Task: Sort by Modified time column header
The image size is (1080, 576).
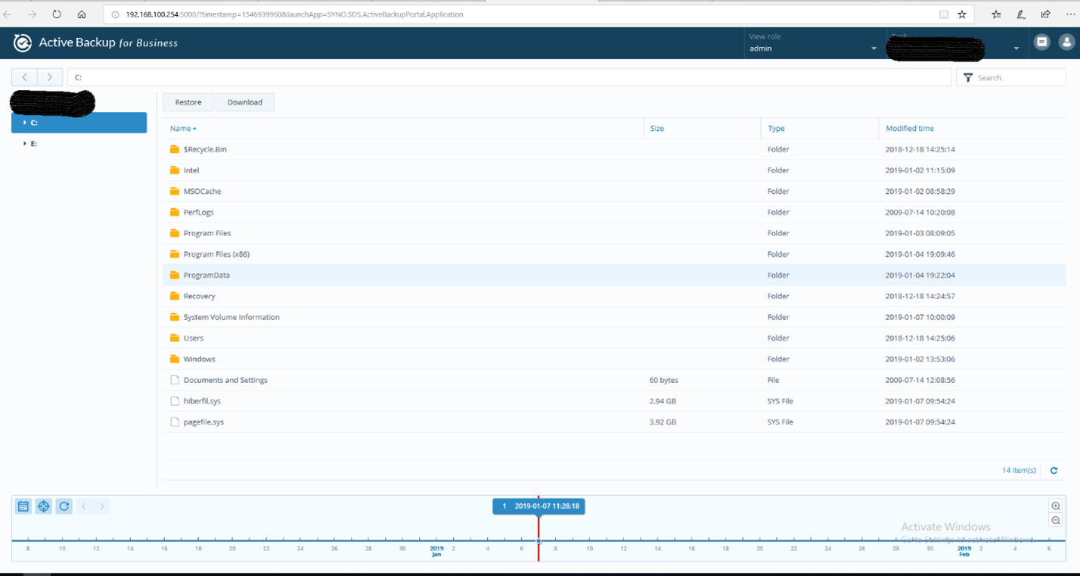Action: tap(909, 129)
